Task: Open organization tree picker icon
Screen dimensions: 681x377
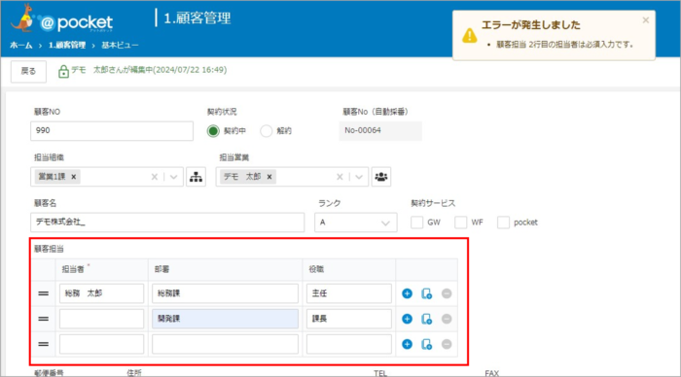Action: pos(196,177)
